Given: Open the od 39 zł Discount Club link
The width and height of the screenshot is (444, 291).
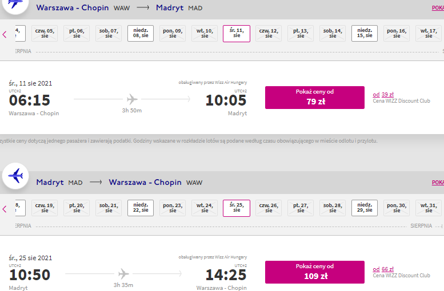Looking at the screenshot, I should pos(383,95).
